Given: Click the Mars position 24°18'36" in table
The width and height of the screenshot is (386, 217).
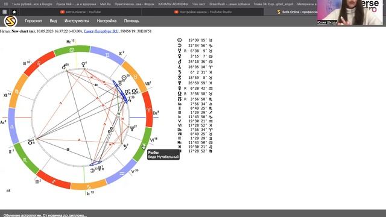Looking at the screenshot, I should point(198,61).
